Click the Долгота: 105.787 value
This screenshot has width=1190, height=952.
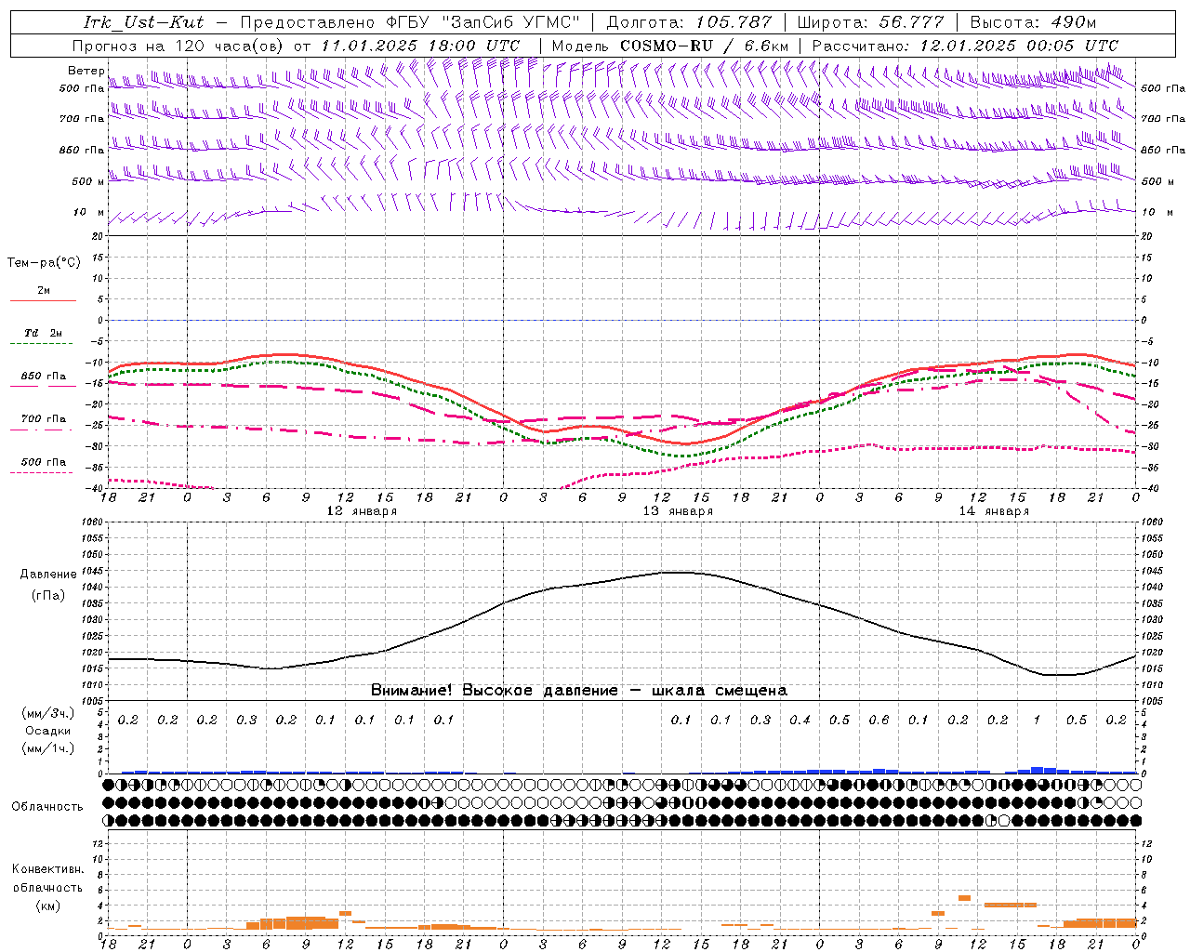pyautogui.click(x=689, y=22)
